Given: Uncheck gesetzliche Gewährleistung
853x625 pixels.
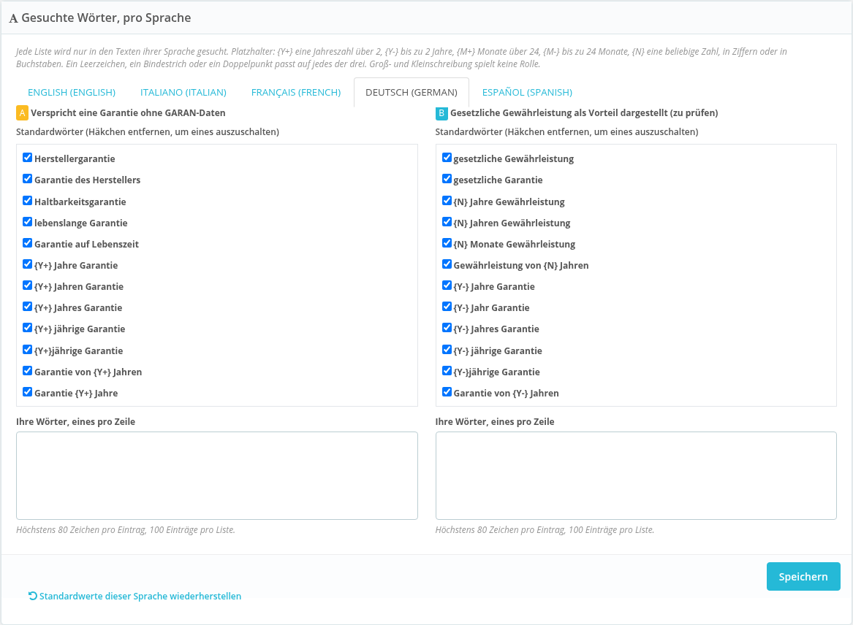Looking at the screenshot, I should (447, 158).
